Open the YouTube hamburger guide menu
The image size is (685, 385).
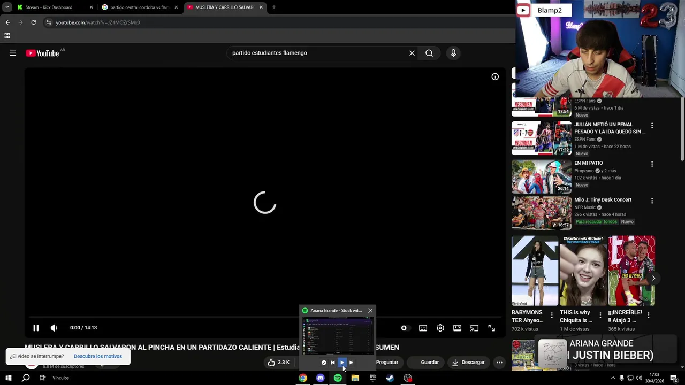[13, 53]
